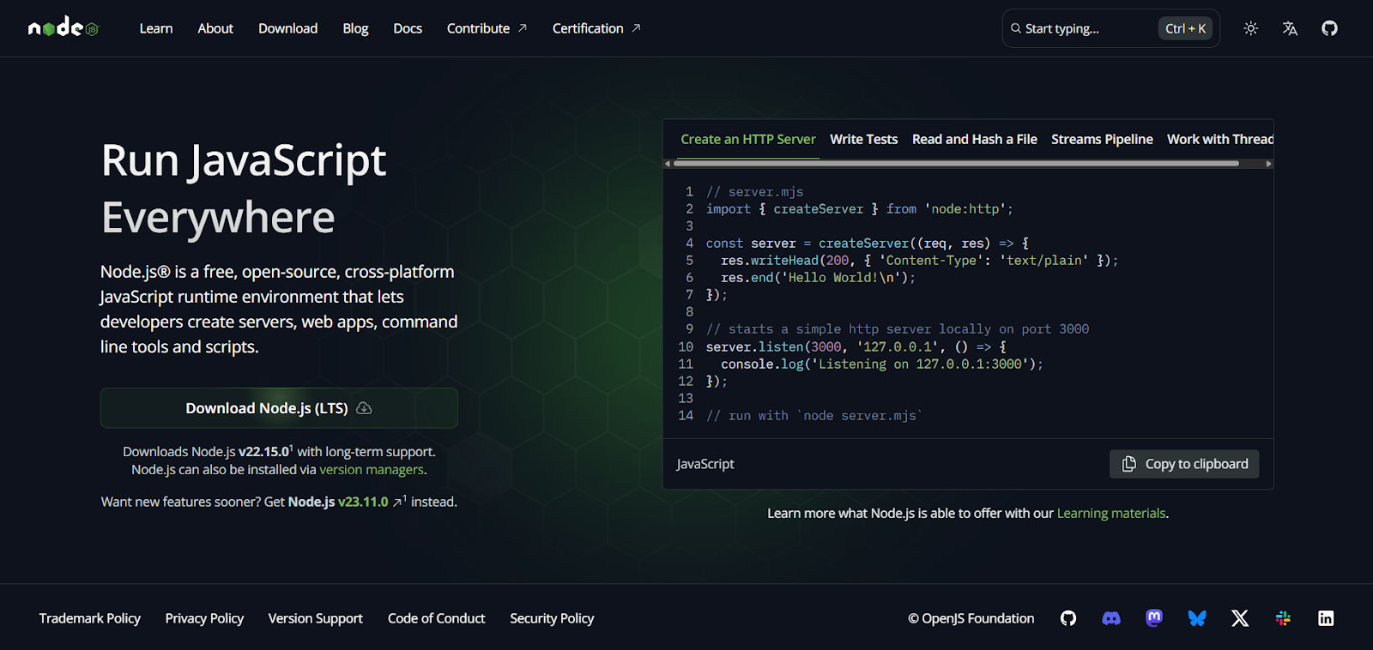Open the footer GitHub icon
1373x650 pixels.
tap(1068, 618)
